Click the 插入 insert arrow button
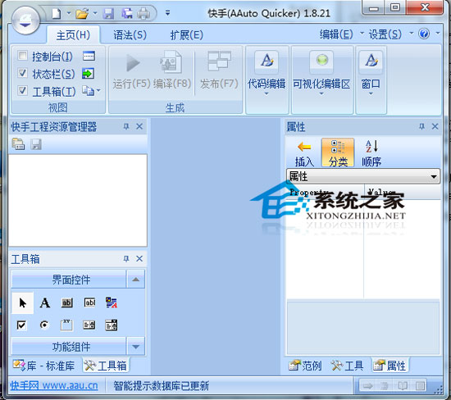Viewport: 451px width, 400px height. [x=304, y=153]
